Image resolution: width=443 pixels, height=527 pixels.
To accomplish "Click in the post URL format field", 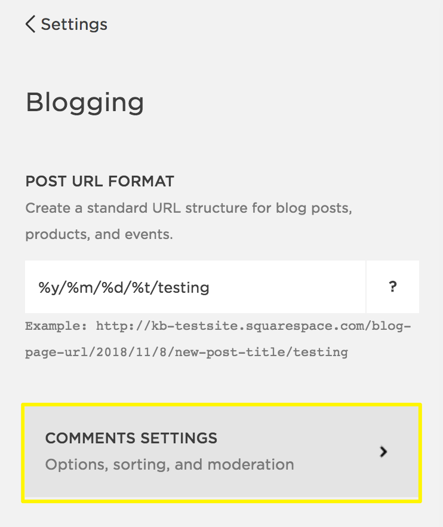I will click(195, 287).
